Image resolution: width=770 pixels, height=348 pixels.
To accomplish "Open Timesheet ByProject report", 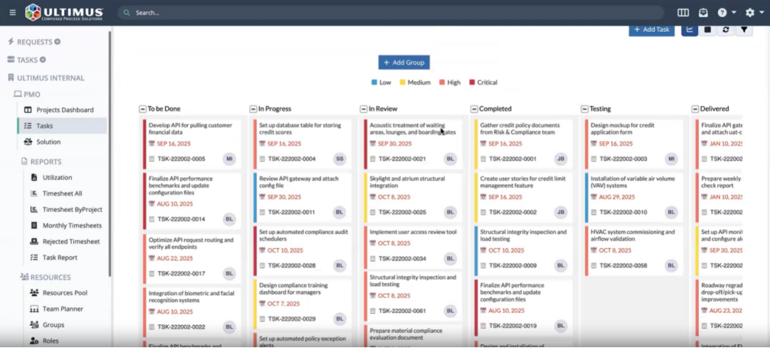I will [x=72, y=210].
